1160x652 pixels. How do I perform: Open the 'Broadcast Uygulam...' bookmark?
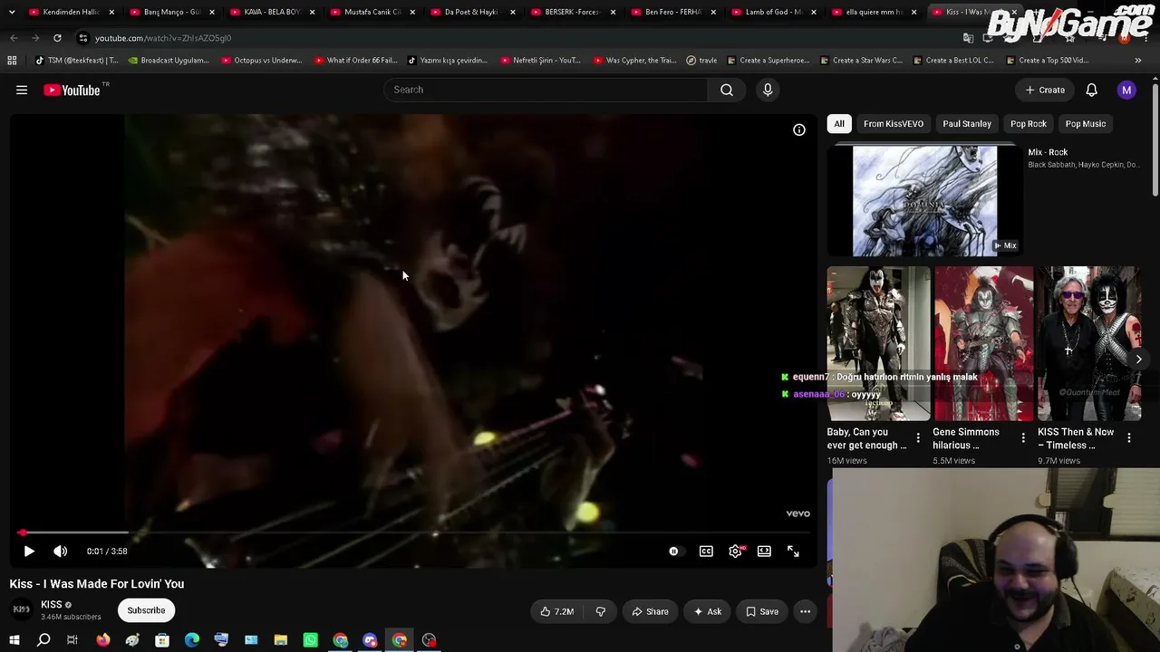(x=169, y=61)
